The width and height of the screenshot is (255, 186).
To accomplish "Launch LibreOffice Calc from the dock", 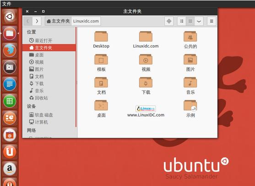I will 10,101.
